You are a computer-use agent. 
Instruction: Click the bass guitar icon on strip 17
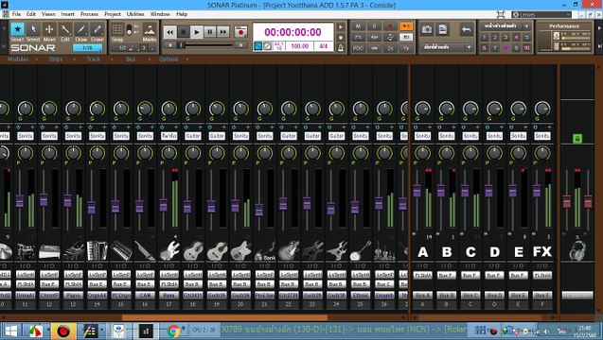click(x=169, y=251)
